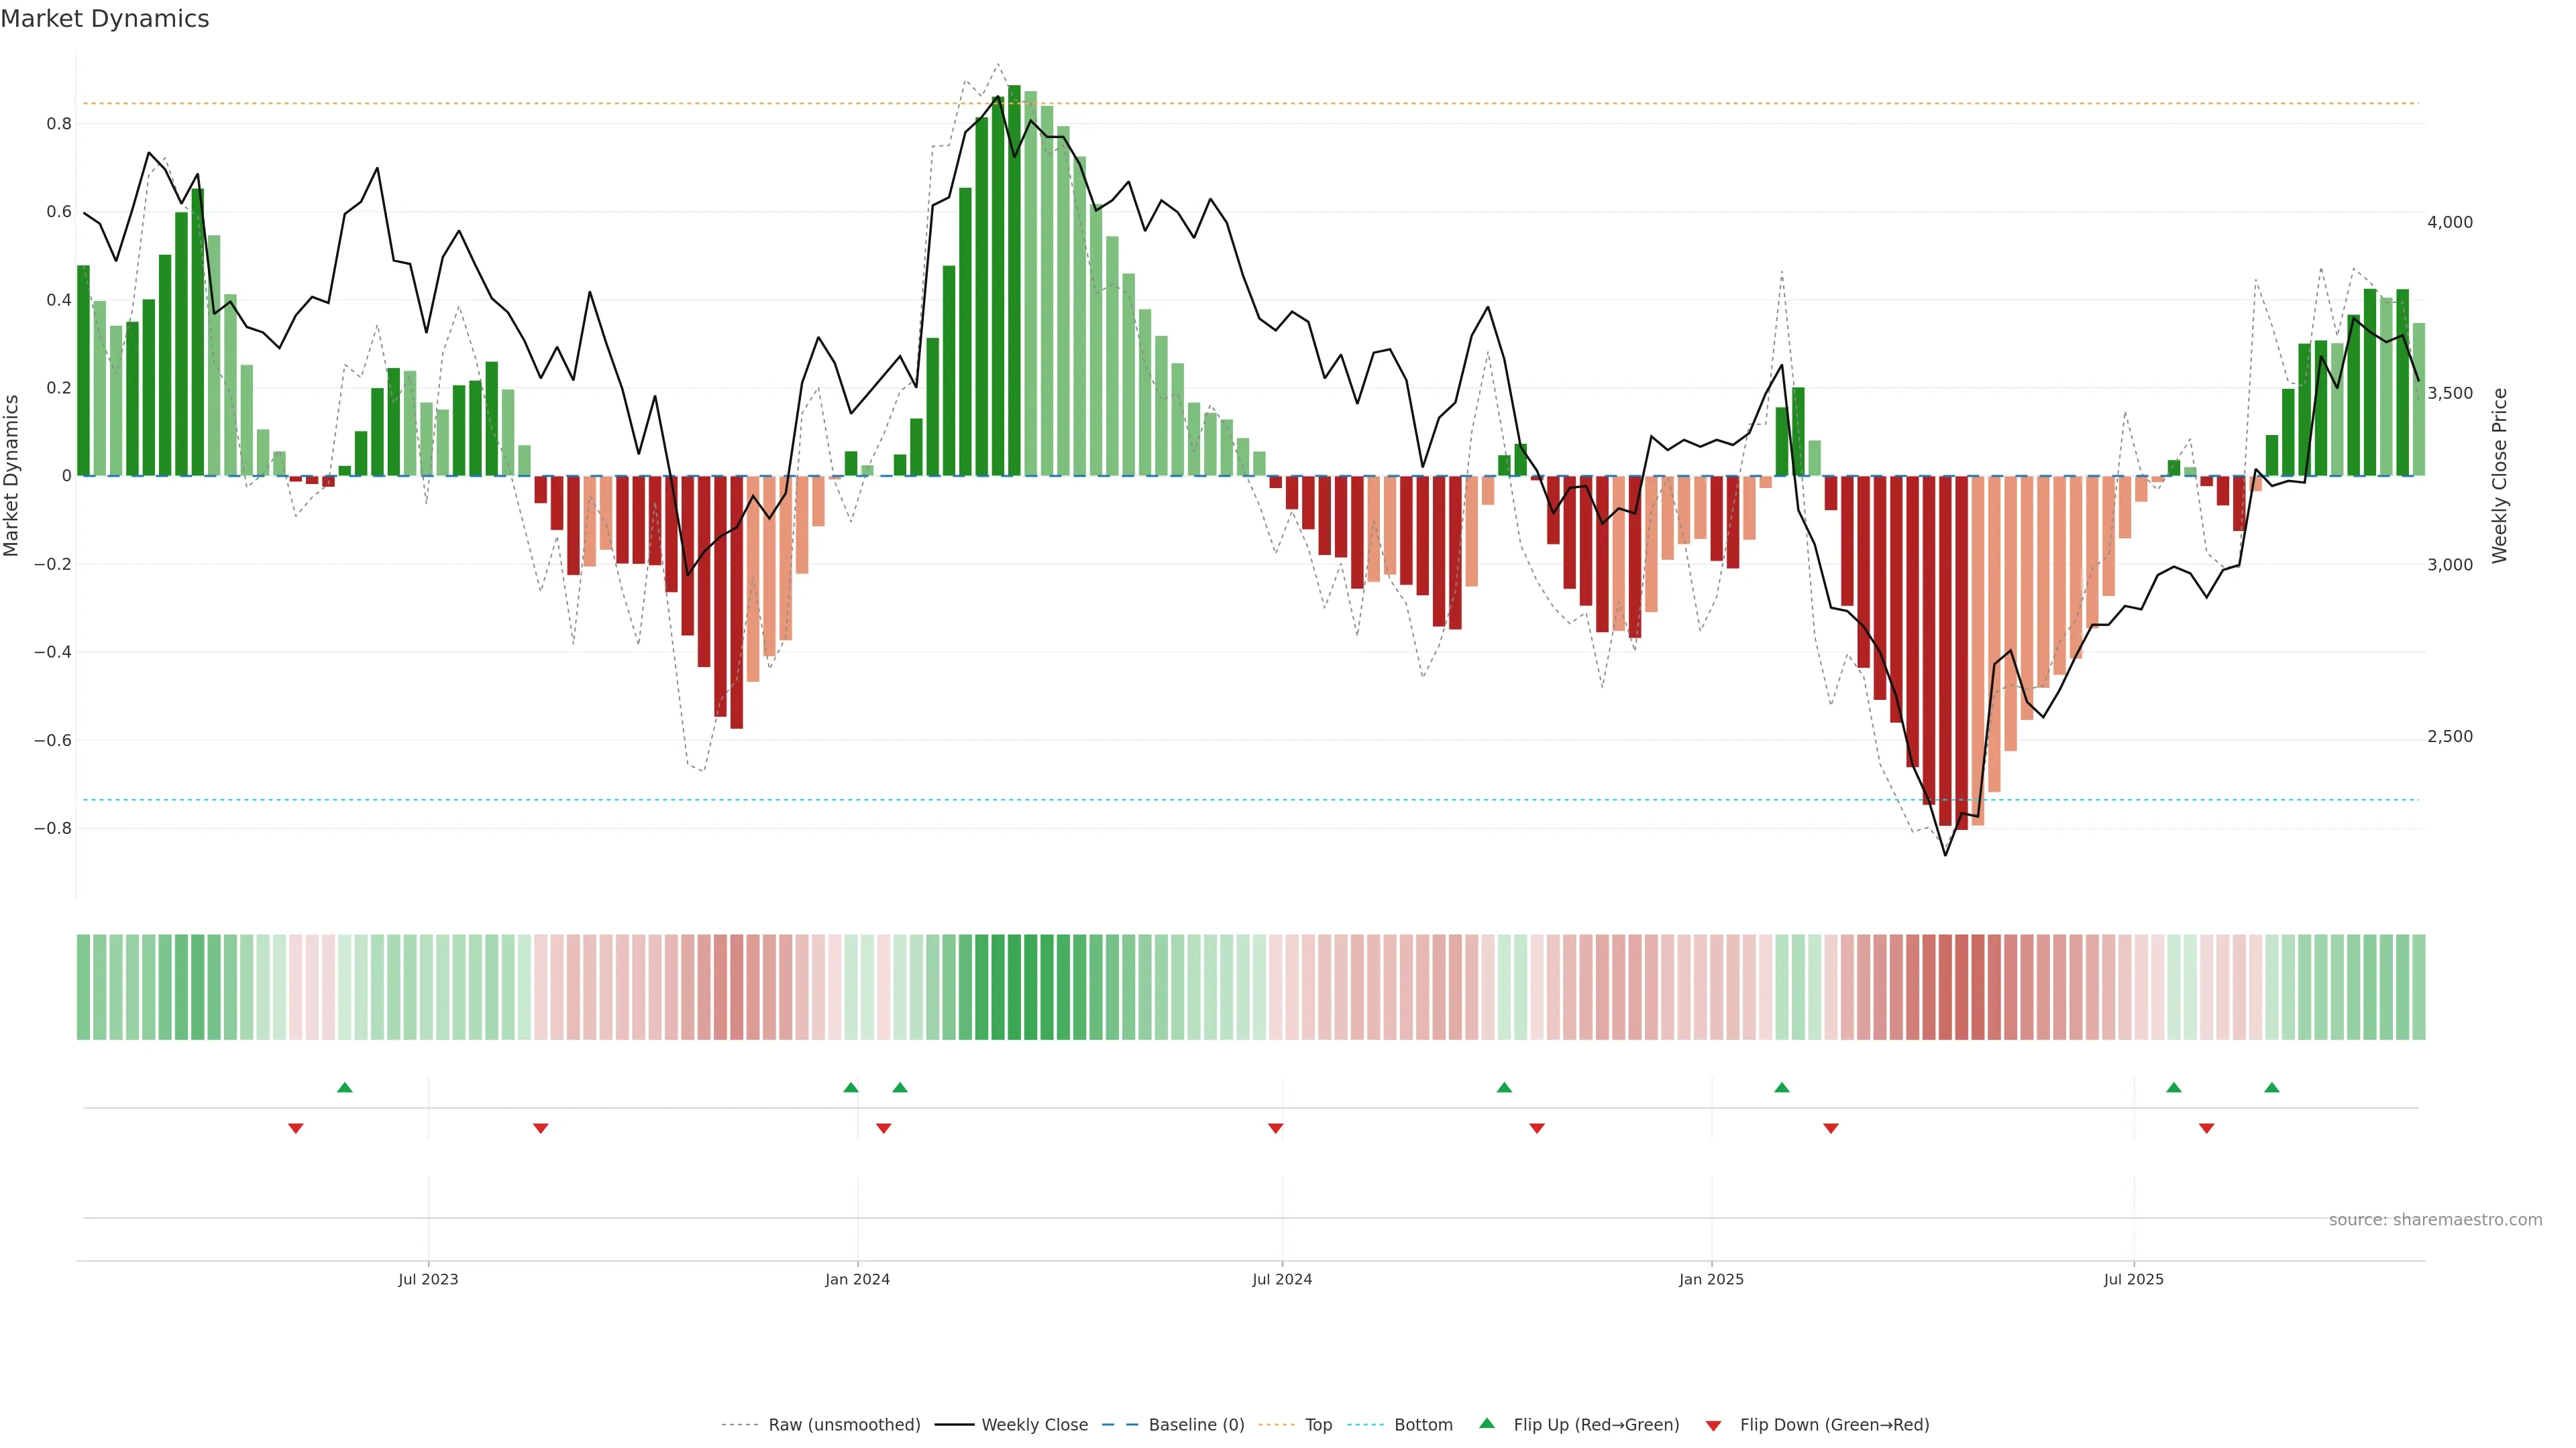Screen dimensions: 2576x1448
Task: Click the Market Dynamics chart title
Action: 105,19
